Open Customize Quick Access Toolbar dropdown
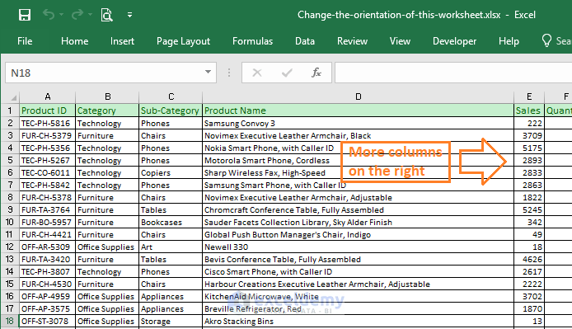This screenshot has width=572, height=329. [x=129, y=15]
